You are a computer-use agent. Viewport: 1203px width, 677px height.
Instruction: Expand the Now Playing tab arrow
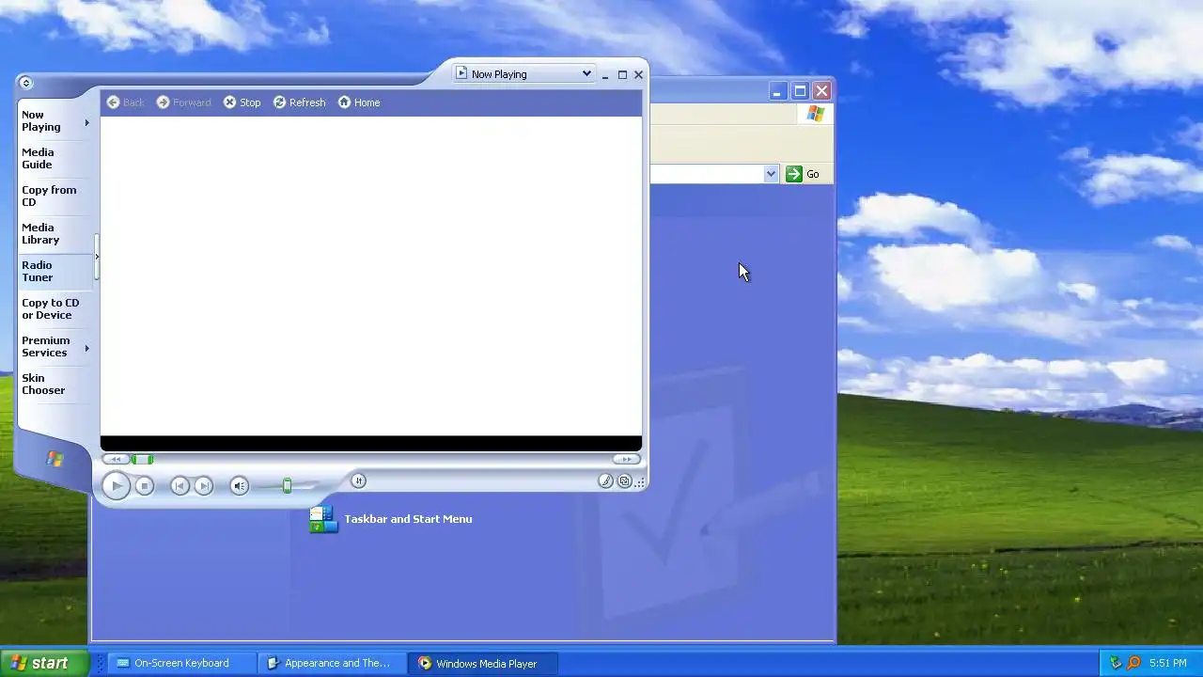[87, 122]
